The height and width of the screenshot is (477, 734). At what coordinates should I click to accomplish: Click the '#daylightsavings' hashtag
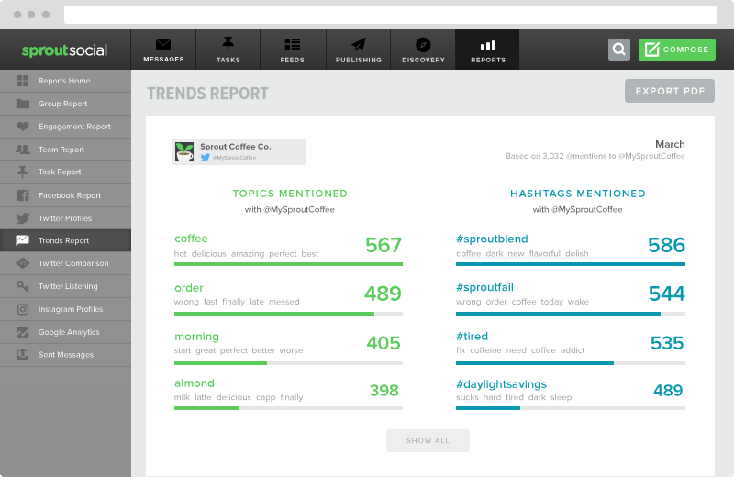coord(501,384)
